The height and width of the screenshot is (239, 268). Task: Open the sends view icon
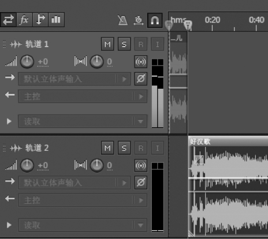coord(40,20)
